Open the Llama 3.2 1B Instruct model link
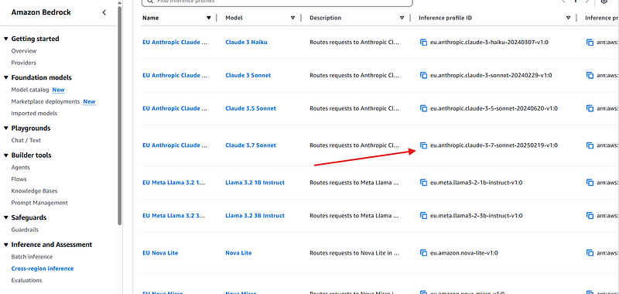619x294 pixels. [x=255, y=183]
